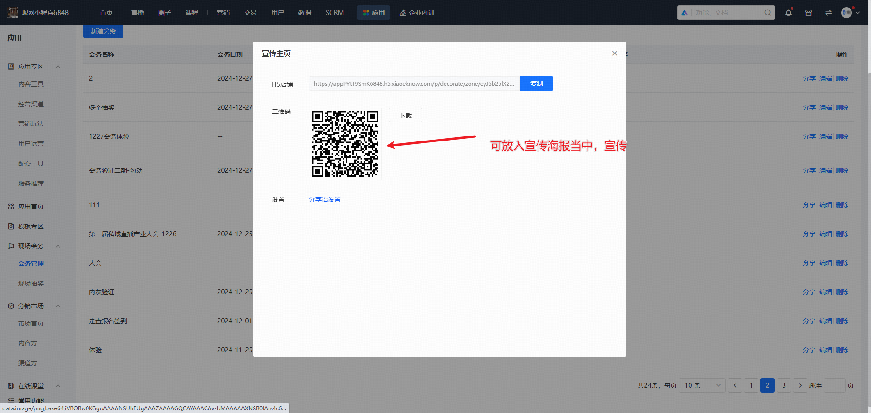Open the 10 条 page size dropdown
871x413 pixels.
click(702, 385)
